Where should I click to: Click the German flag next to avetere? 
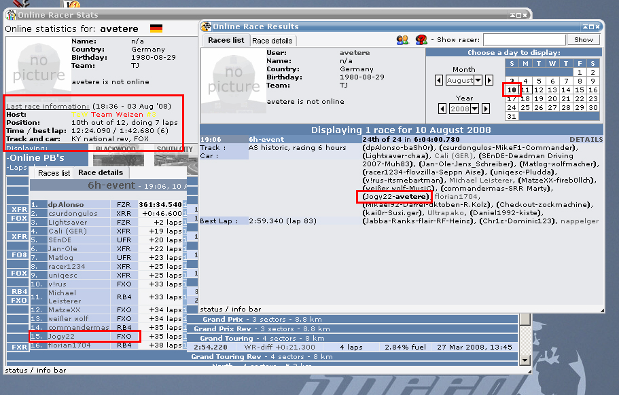pyautogui.click(x=156, y=29)
